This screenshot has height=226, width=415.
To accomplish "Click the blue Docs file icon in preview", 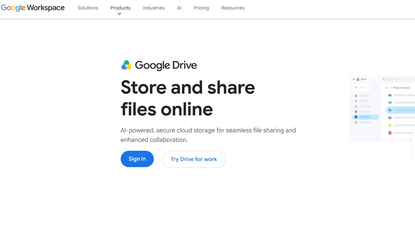I will (x=390, y=110).
